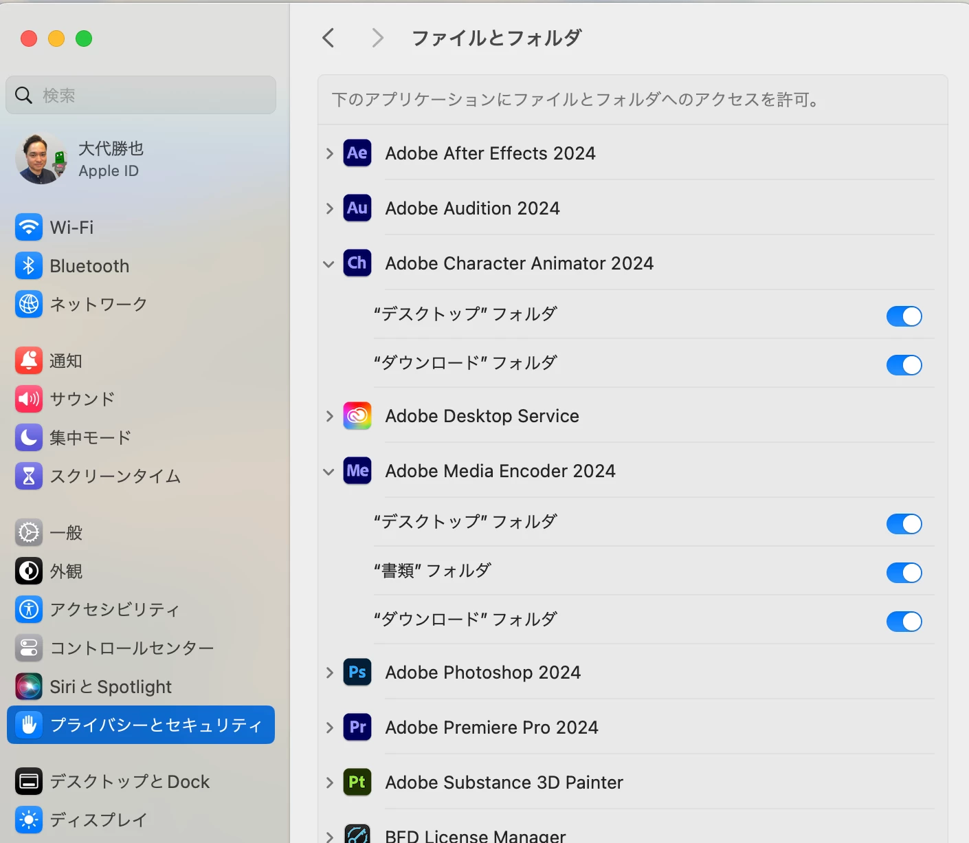969x843 pixels.
Task: Collapse the Adobe Character Animator 2024 section
Action: coord(328,264)
